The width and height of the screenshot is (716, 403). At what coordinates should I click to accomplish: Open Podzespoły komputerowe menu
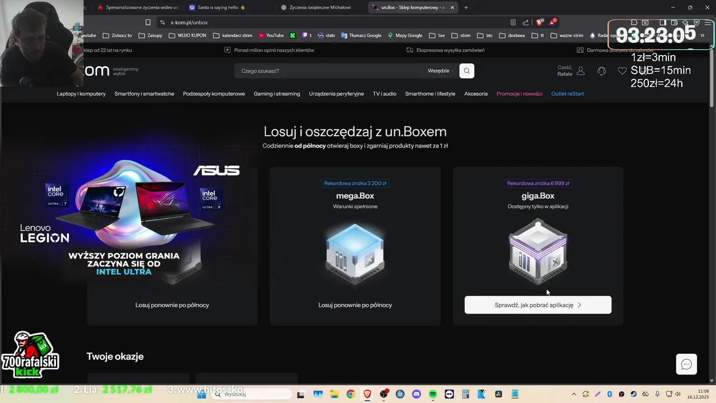[x=214, y=93]
